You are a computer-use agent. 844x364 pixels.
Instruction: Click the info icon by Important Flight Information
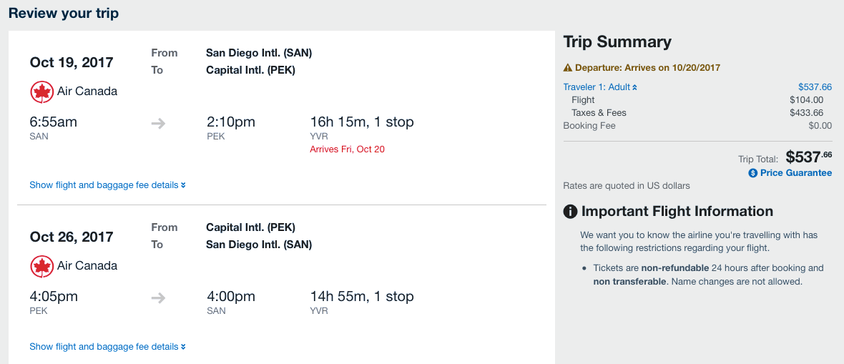tap(571, 212)
